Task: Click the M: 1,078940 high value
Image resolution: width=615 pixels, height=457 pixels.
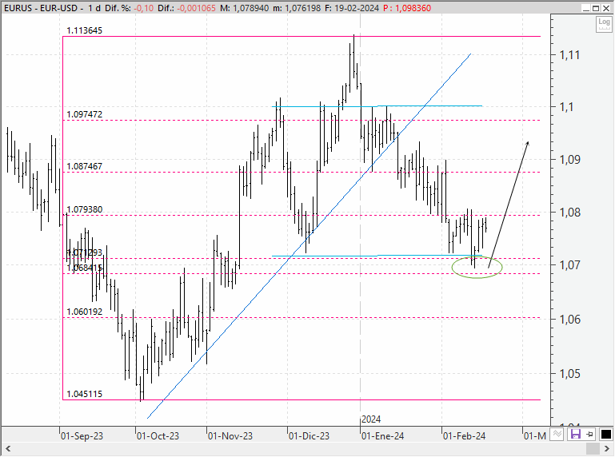Action: 245,8
